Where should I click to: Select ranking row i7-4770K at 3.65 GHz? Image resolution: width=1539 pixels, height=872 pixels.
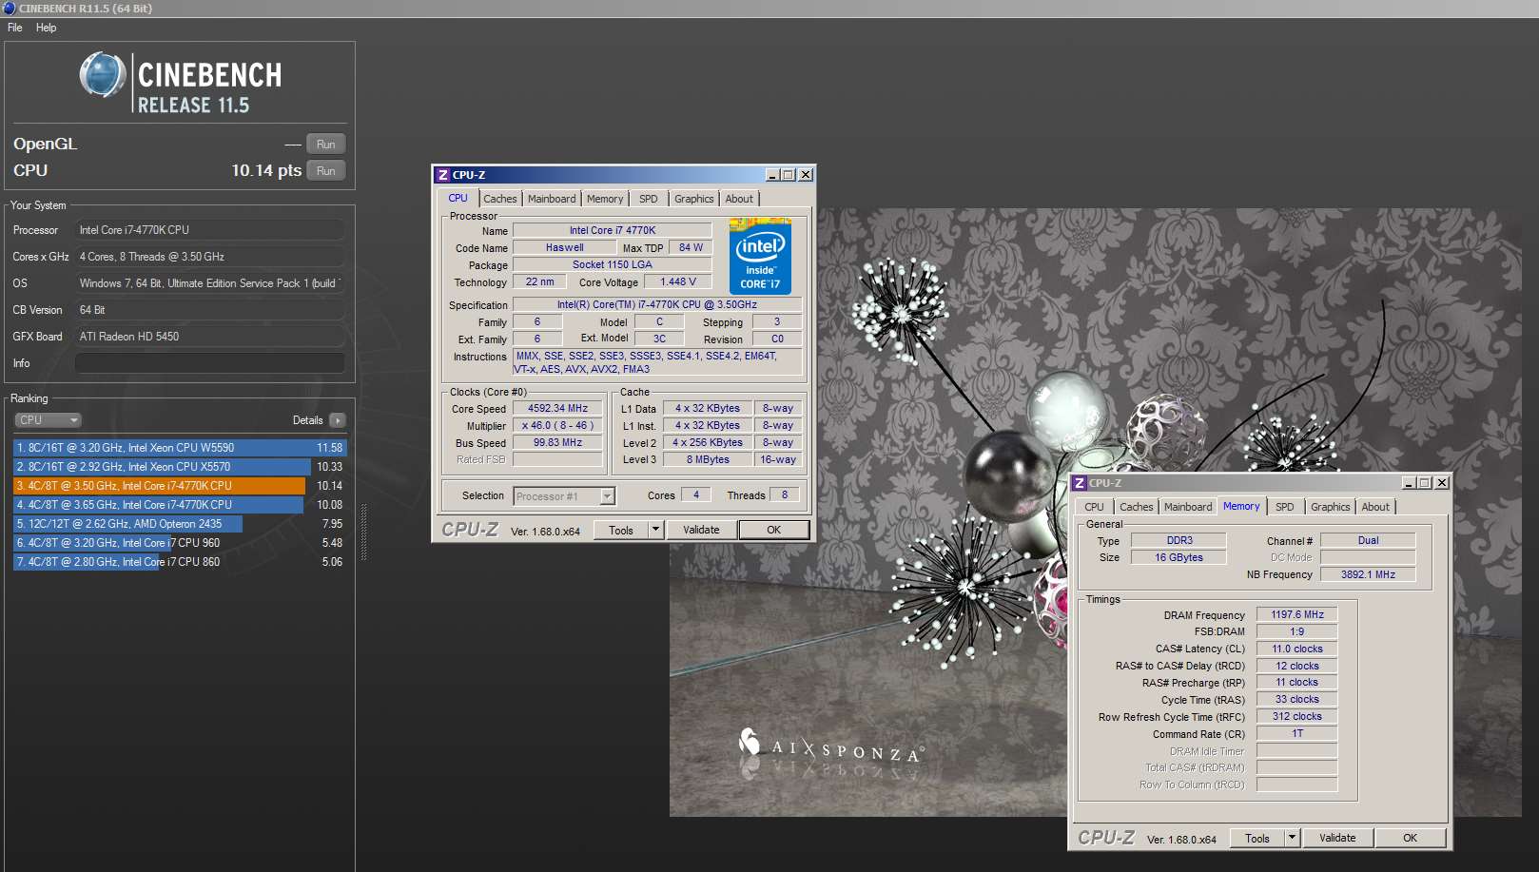coord(180,505)
